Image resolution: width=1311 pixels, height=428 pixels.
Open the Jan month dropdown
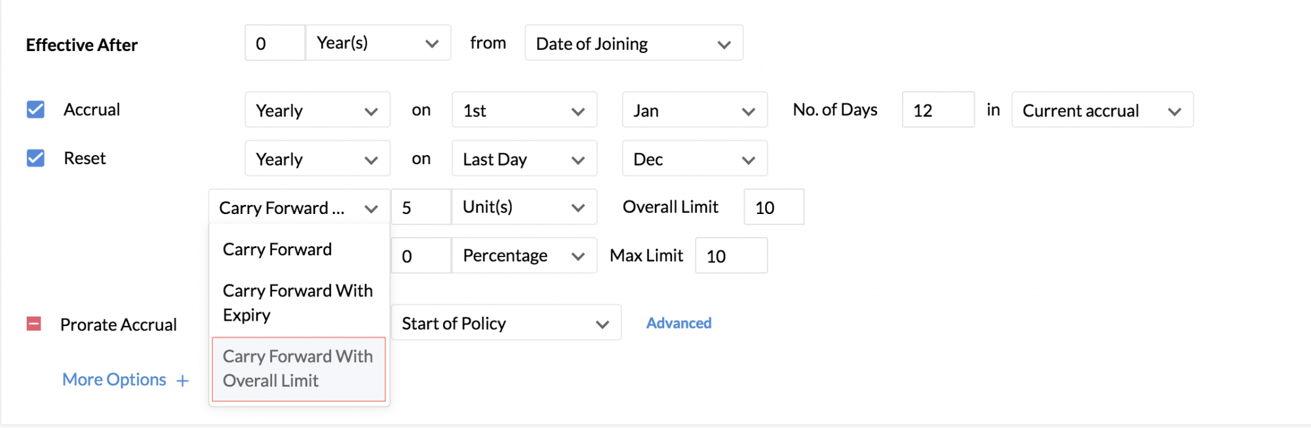(694, 110)
